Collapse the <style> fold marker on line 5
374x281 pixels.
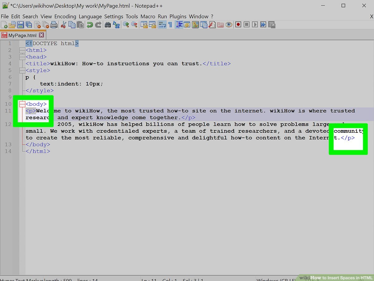22,71
